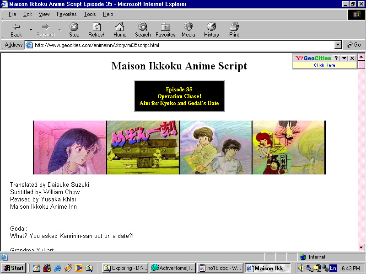
Task: Expand the address bar dropdown list
Action: pyautogui.click(x=338, y=45)
